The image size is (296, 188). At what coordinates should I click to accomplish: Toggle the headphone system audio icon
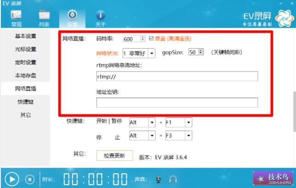click(x=173, y=179)
